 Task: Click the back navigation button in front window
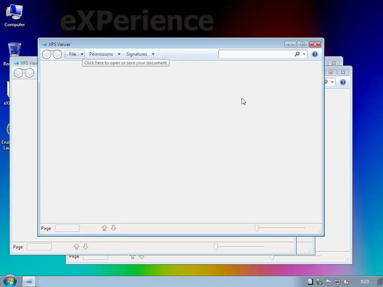(x=47, y=54)
